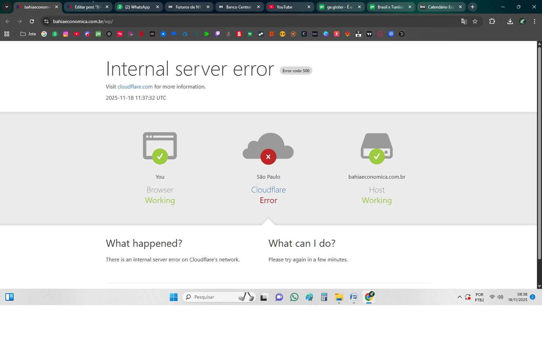Click the cloudflare.com link
The image size is (542, 339).
135,87
